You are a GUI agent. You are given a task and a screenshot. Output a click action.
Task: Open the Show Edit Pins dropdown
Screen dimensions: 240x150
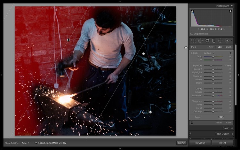[25, 143]
